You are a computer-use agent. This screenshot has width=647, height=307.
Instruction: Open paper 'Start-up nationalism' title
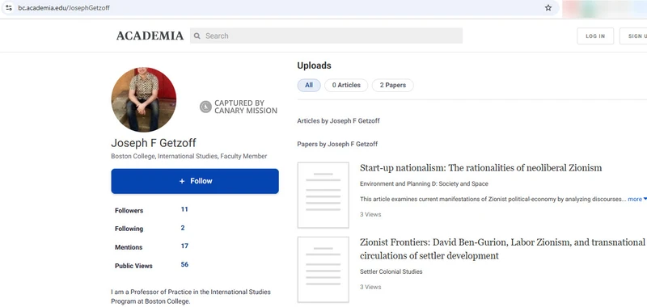(x=480, y=168)
